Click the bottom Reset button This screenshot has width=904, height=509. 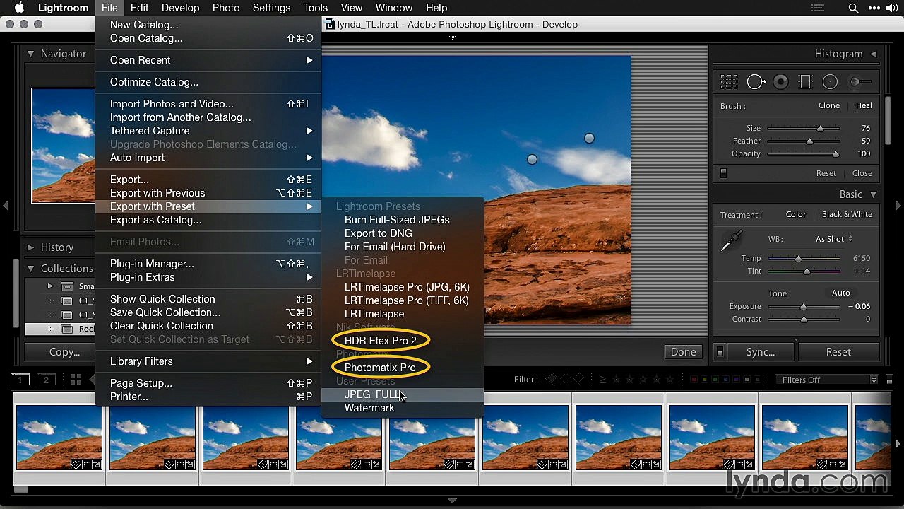click(x=838, y=351)
